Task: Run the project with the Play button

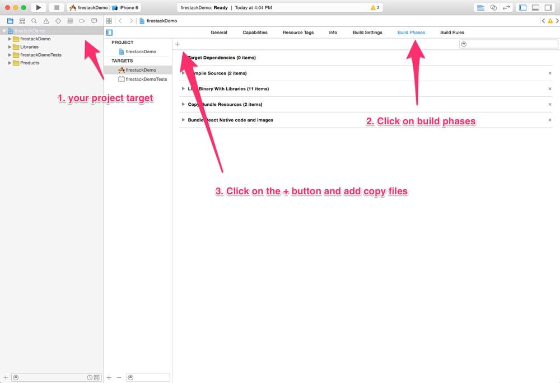Action: tap(38, 7)
